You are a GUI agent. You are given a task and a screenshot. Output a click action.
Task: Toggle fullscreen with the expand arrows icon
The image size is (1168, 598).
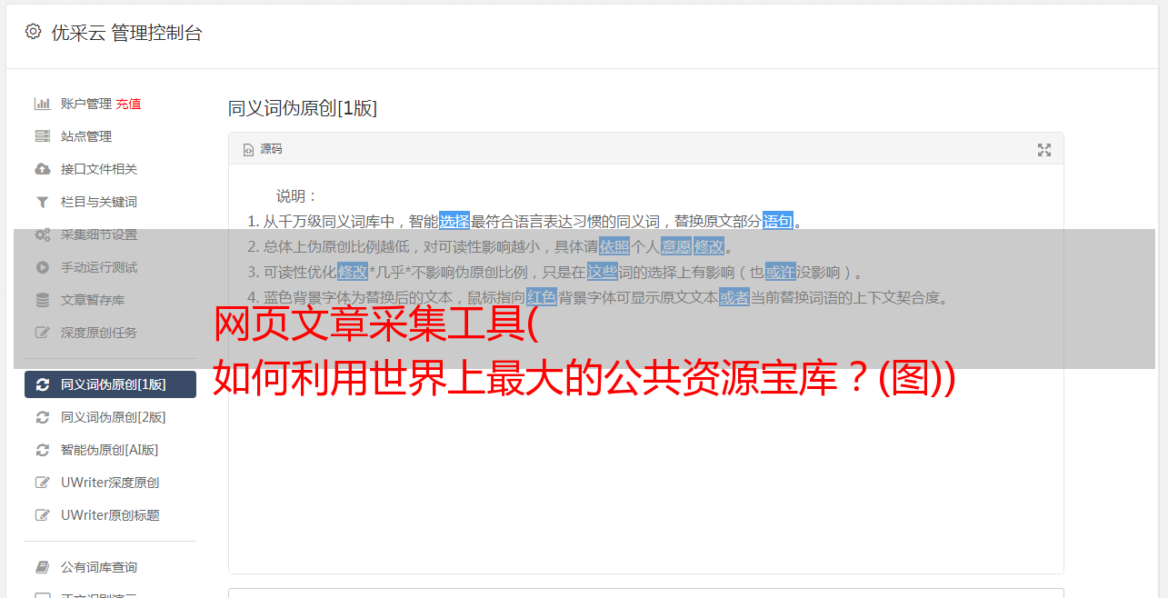(x=1044, y=150)
